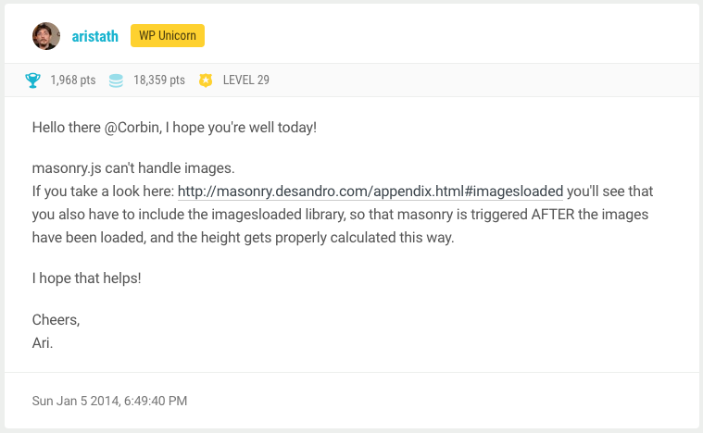Viewport: 703px width, 433px height.
Task: Click the WP Unicorn badge
Action: point(167,36)
